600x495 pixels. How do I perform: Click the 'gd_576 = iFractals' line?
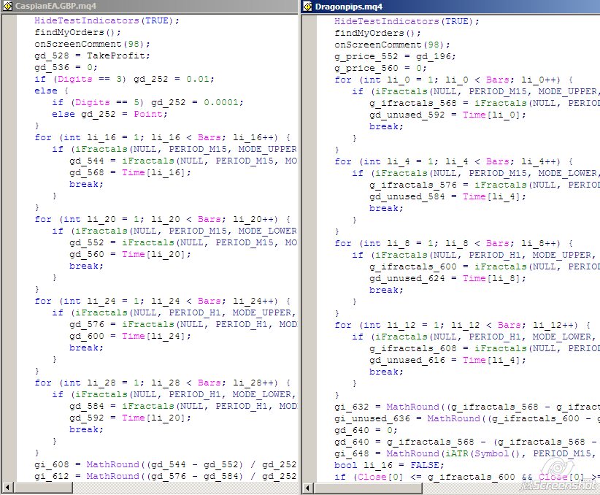[183, 324]
